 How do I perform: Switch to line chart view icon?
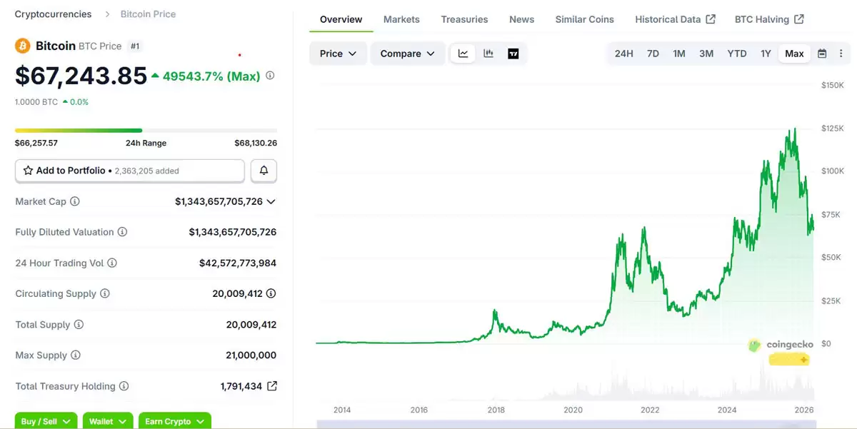[x=463, y=54]
